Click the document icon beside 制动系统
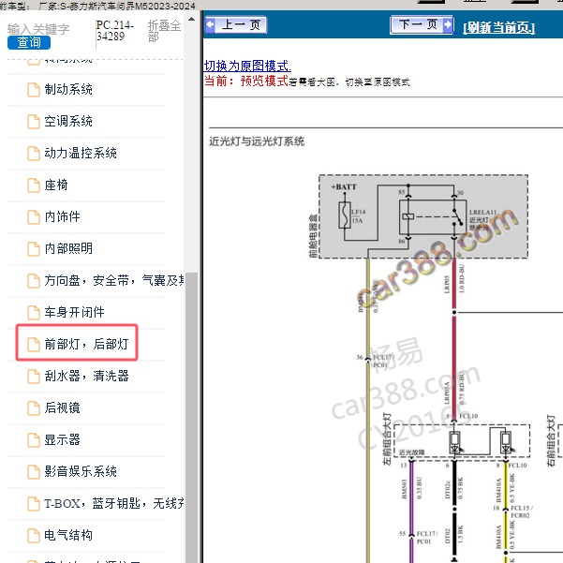This screenshot has width=563, height=563. click(34, 90)
